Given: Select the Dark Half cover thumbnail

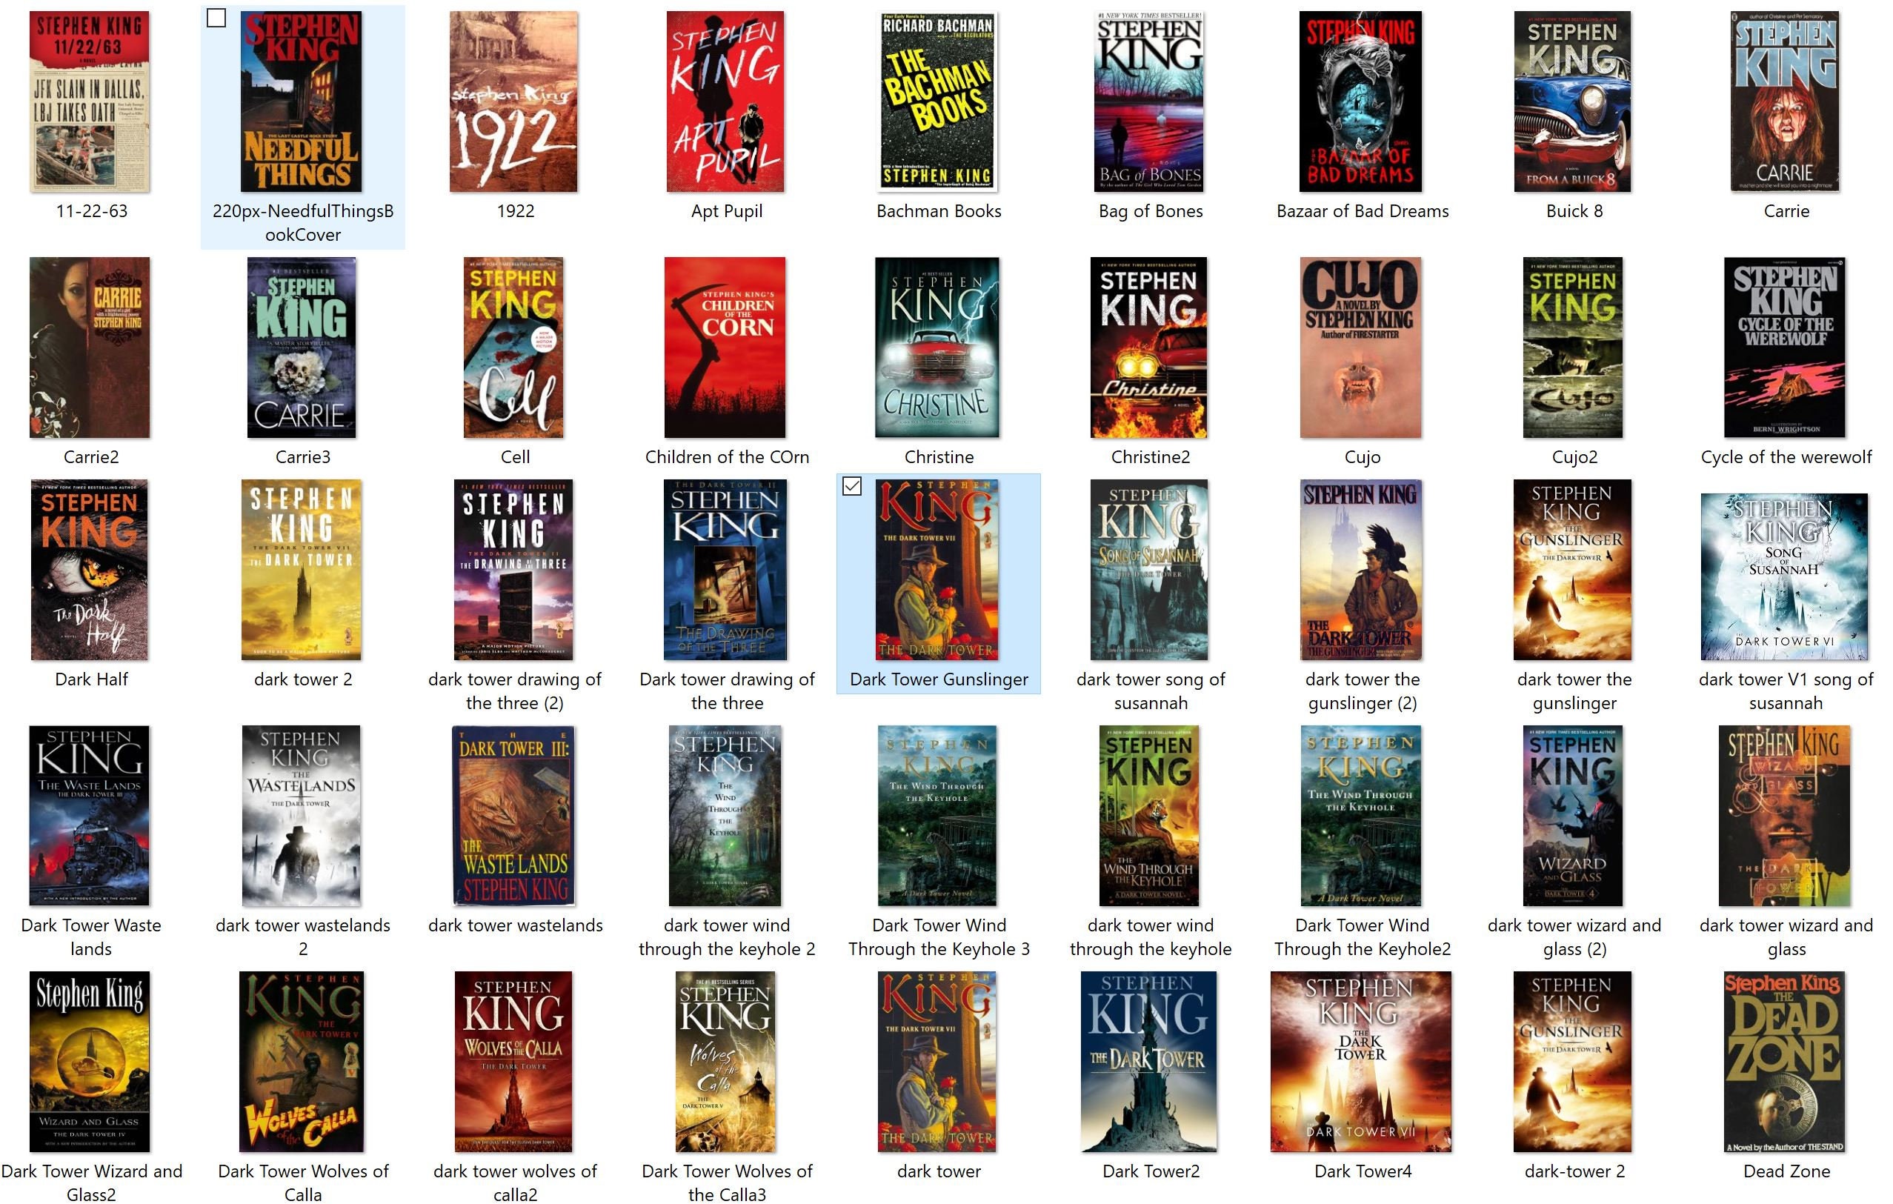Looking at the screenshot, I should click(x=90, y=570).
